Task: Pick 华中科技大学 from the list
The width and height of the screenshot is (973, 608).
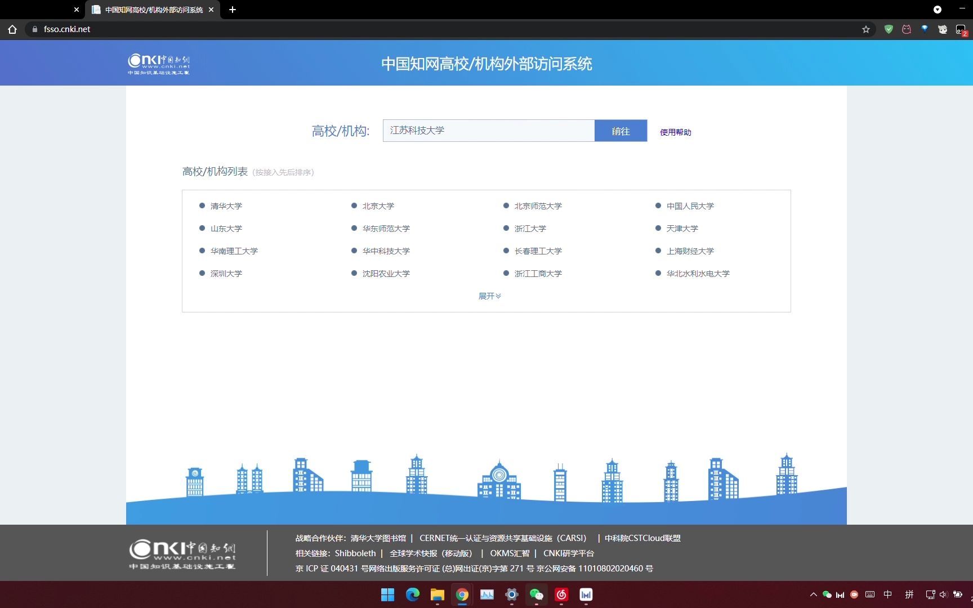Action: coord(386,251)
